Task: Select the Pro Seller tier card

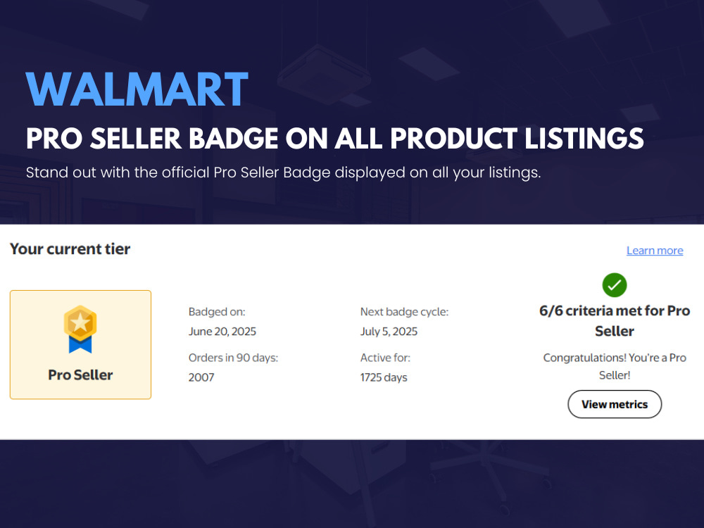Action: tap(80, 344)
